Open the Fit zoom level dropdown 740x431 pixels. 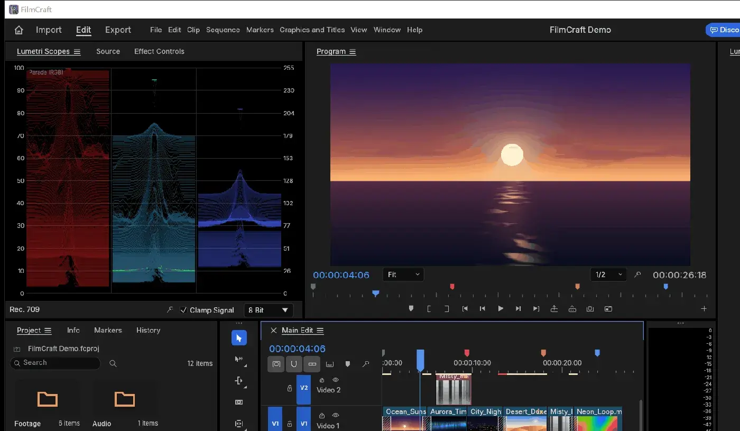[x=403, y=275]
